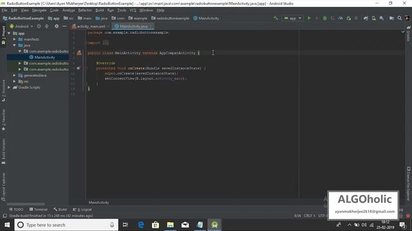The width and height of the screenshot is (412, 231).
Task: Expand the res folder
Action: pos(14,81)
